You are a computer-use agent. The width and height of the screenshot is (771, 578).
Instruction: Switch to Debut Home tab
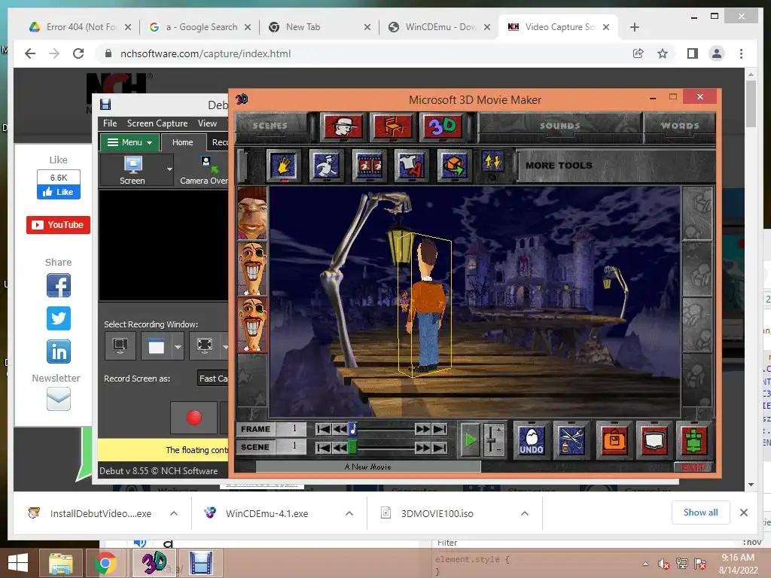(x=182, y=142)
